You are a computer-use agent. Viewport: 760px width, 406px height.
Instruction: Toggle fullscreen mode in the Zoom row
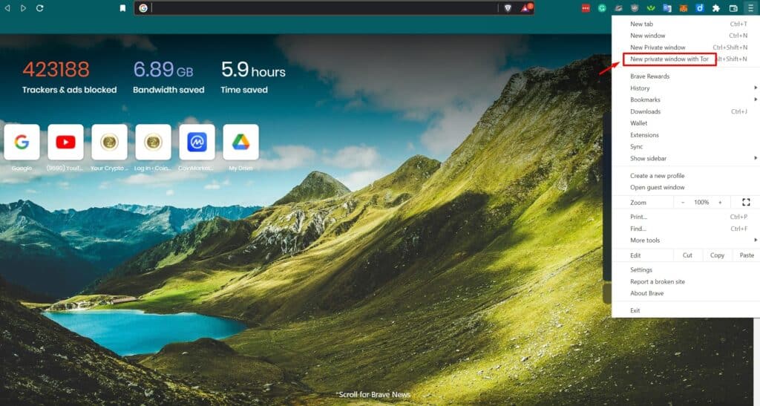tap(746, 202)
